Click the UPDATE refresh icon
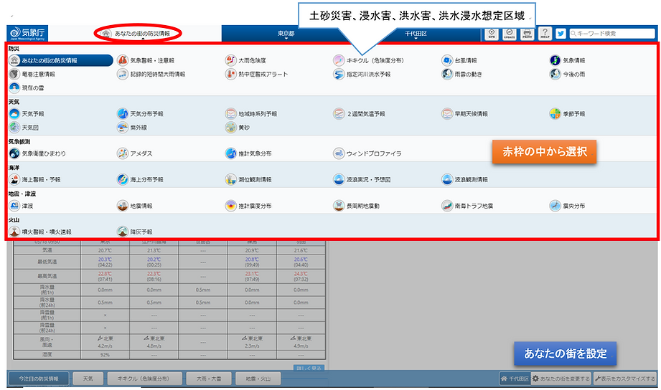The height and width of the screenshot is (390, 661). pos(510,34)
